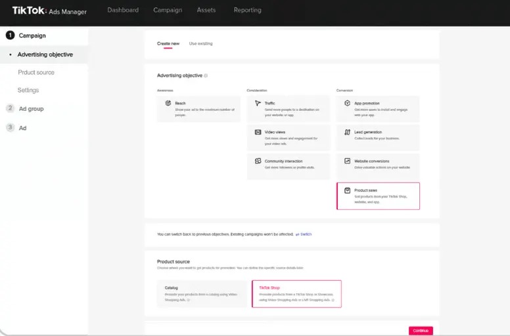510x336 pixels.
Task: Go to Product source sidebar item
Action: pyautogui.click(x=36, y=72)
